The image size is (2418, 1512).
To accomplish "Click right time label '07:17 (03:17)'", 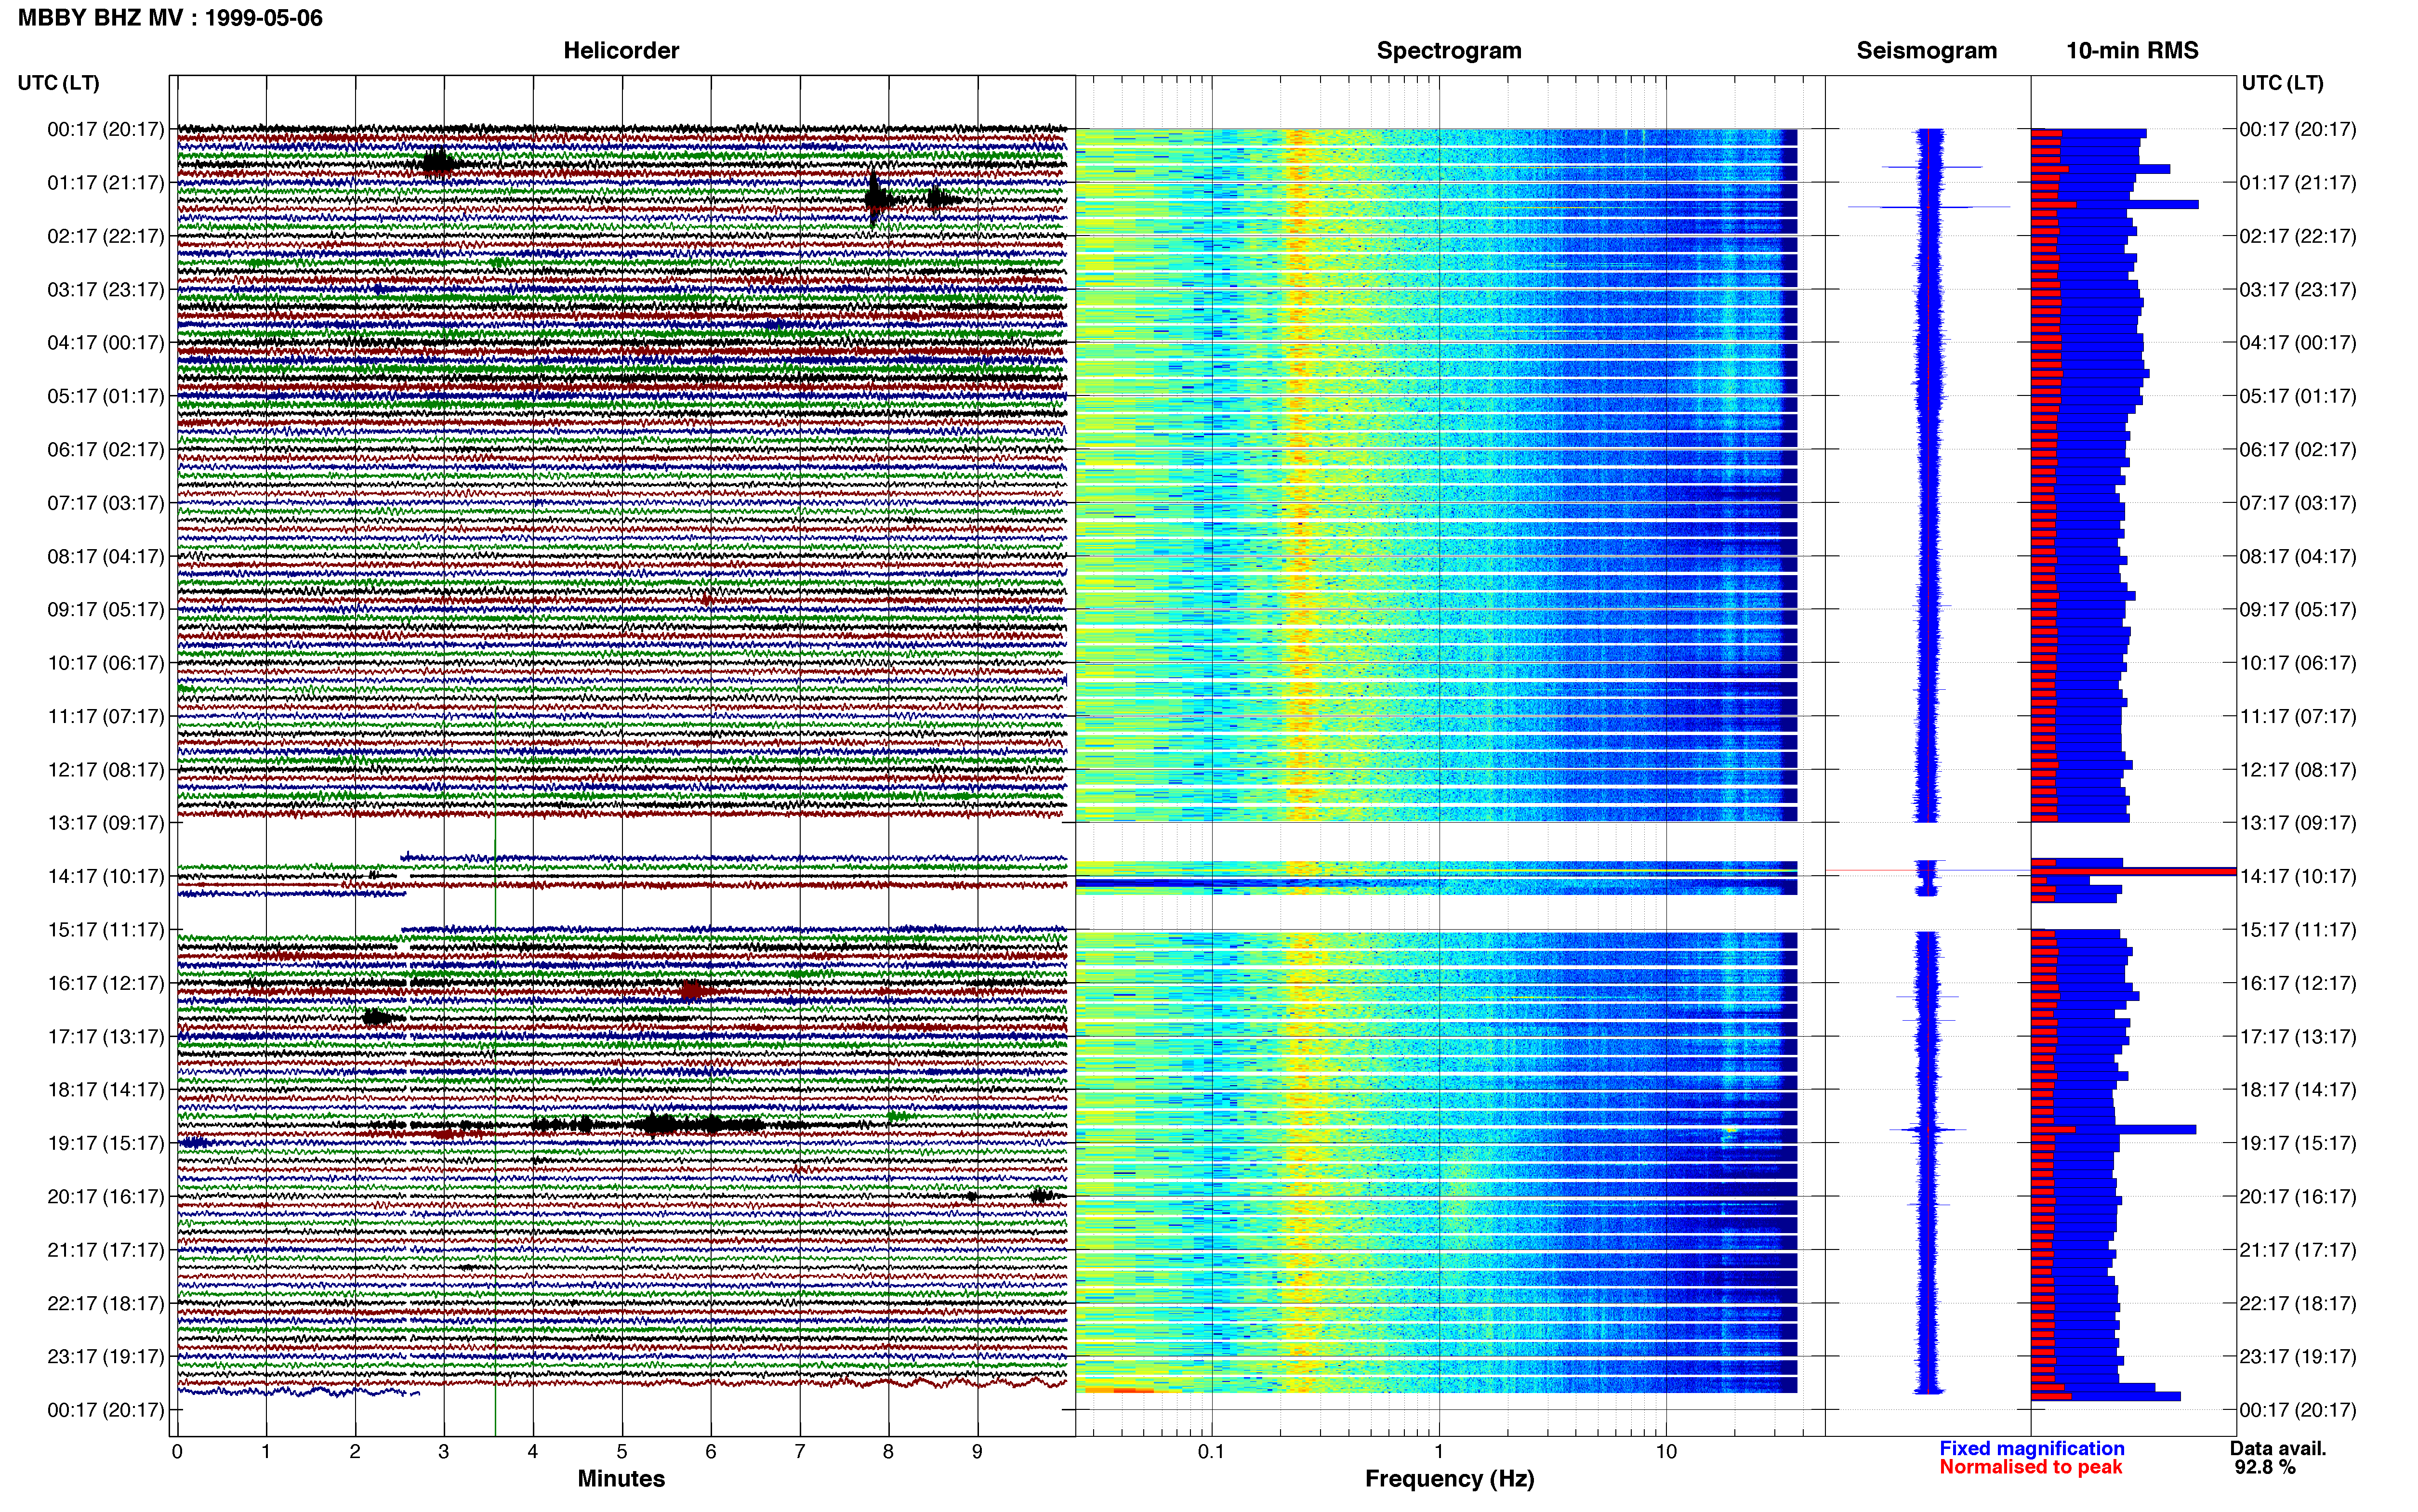I will (x=2298, y=503).
